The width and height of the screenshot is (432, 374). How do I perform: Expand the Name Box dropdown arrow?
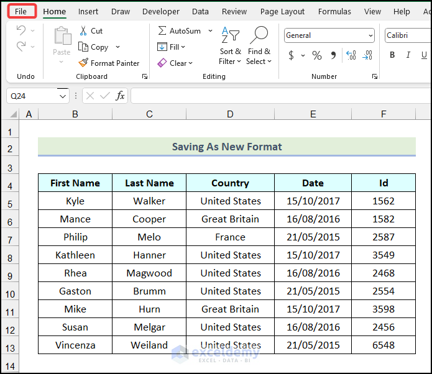click(63, 96)
